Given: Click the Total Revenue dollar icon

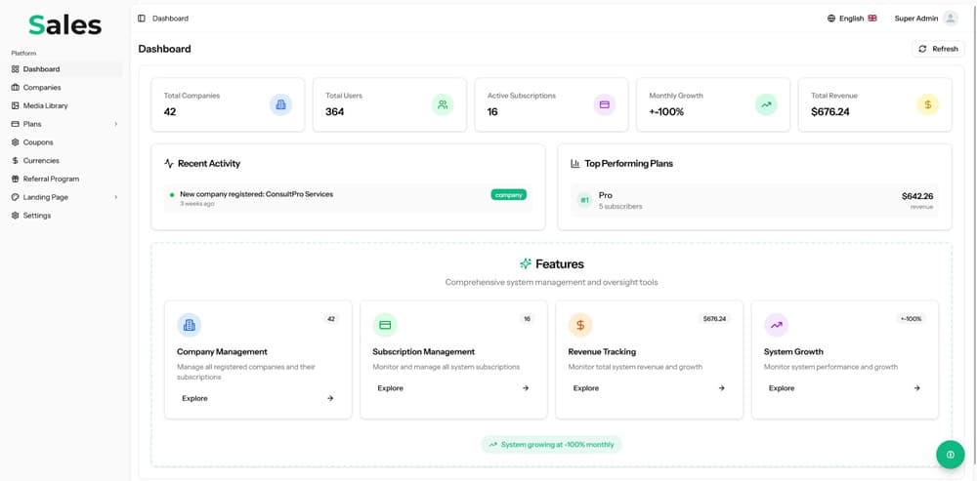Looking at the screenshot, I should [x=927, y=104].
